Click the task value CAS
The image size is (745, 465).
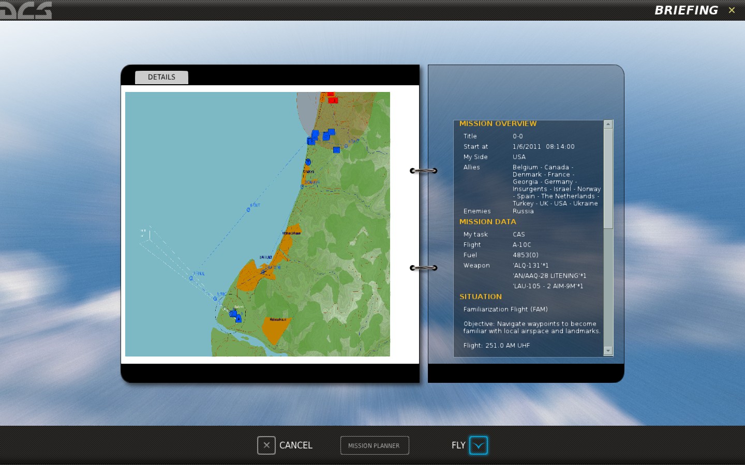519,235
